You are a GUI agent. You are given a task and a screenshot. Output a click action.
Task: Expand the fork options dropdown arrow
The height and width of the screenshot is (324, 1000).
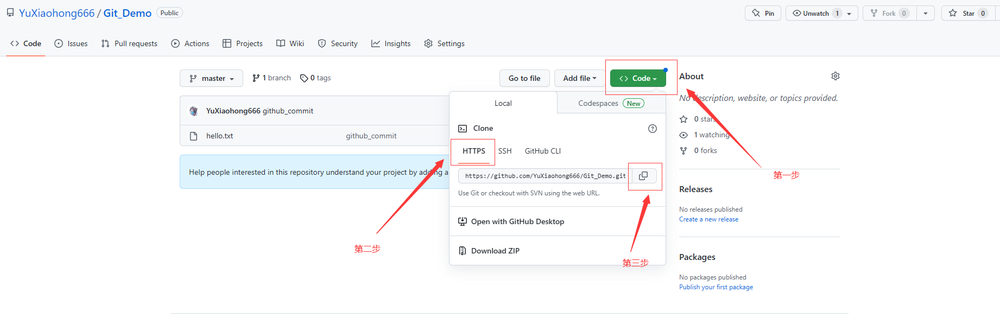[926, 14]
